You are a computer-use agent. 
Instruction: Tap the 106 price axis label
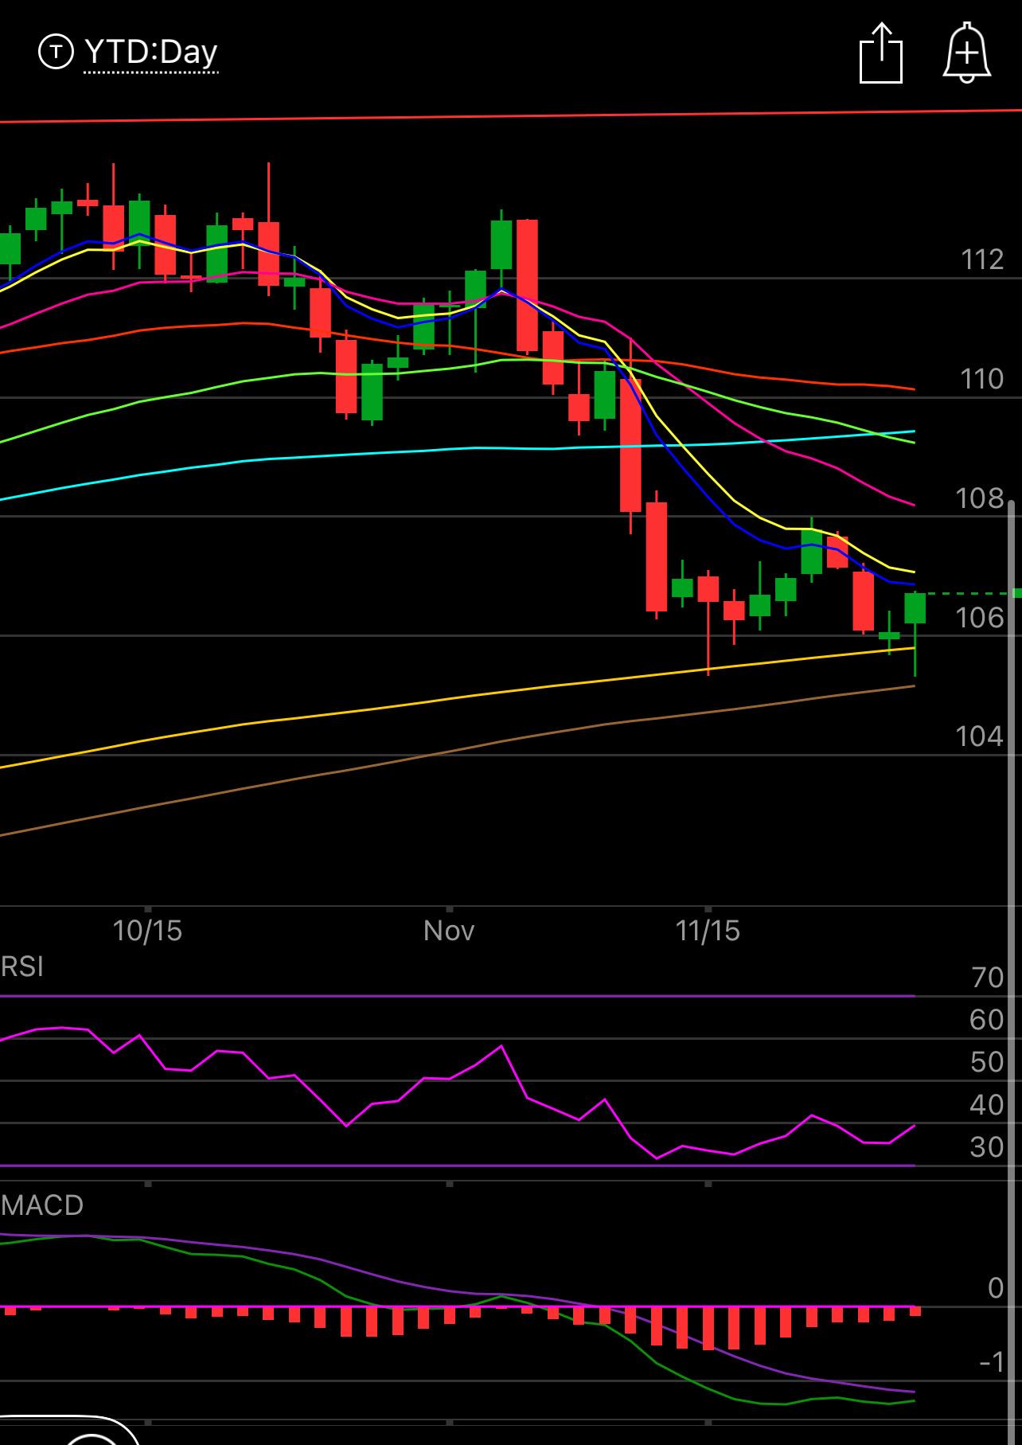click(980, 618)
